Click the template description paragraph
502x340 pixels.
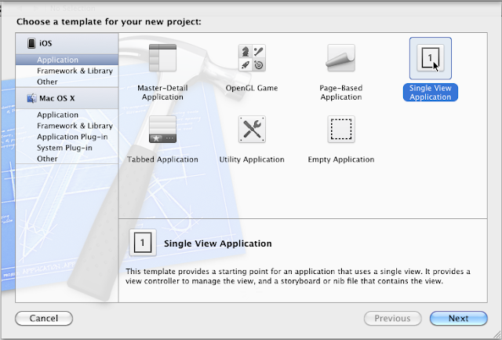(x=298, y=276)
